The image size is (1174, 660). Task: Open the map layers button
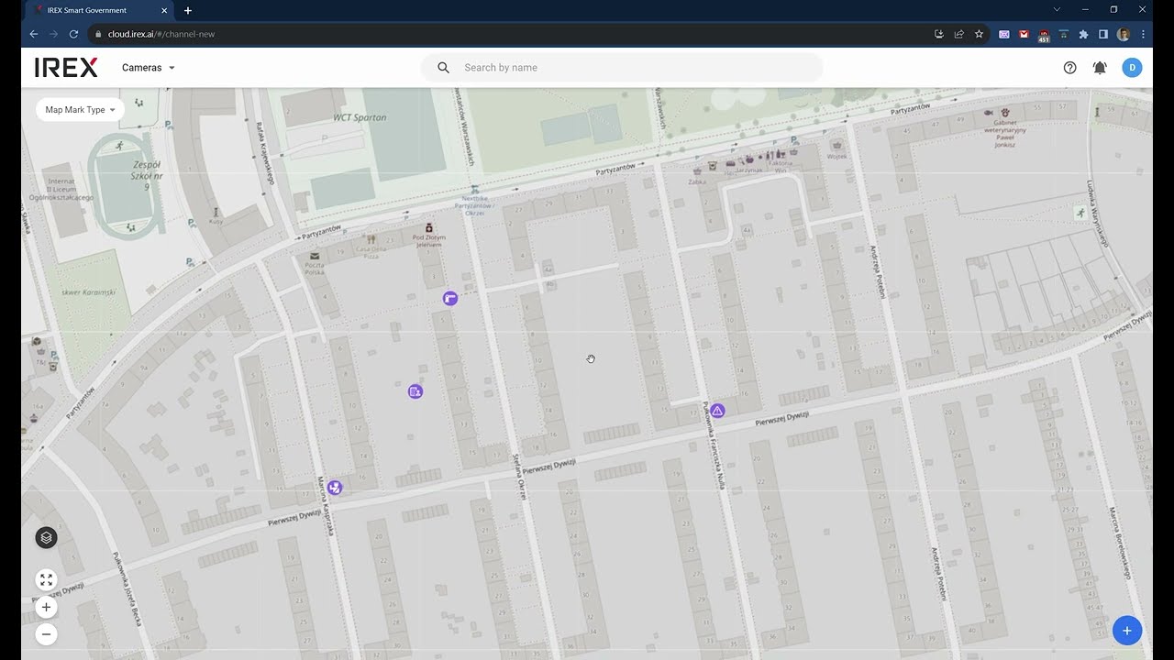[46, 538]
